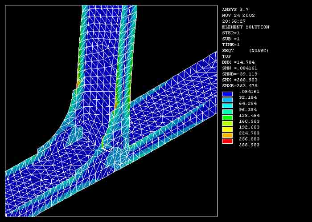Click the yellow-green legend swatch for 160.583
This screenshot has height=222, width=312.
click(227, 124)
